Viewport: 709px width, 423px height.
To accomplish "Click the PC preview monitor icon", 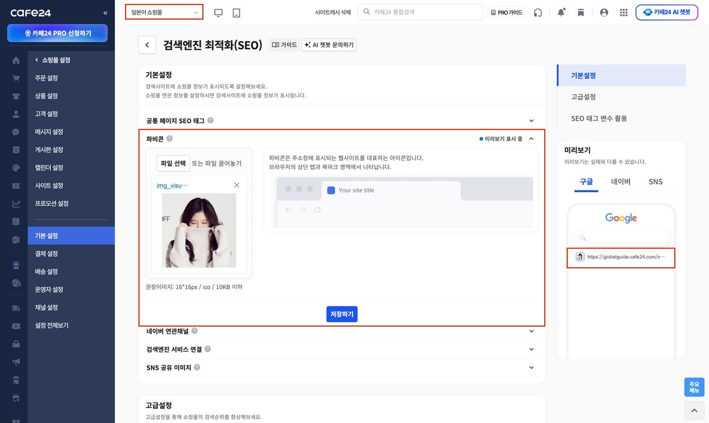I will pyautogui.click(x=219, y=12).
